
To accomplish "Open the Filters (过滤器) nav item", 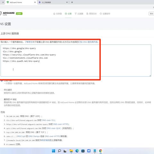I will point(79,14).
